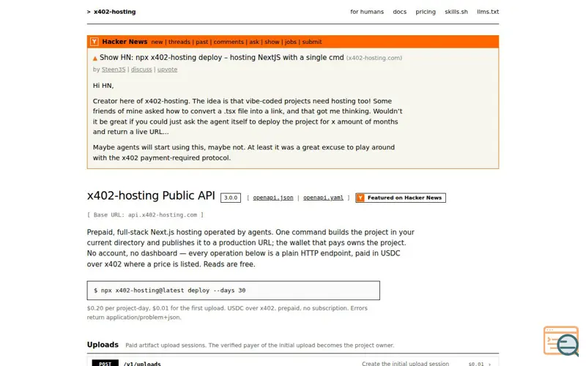Open the pricing nav link
This screenshot has width=586, height=366.
426,12
